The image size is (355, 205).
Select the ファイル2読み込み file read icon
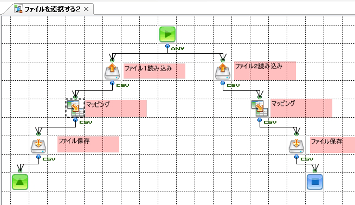click(223, 72)
